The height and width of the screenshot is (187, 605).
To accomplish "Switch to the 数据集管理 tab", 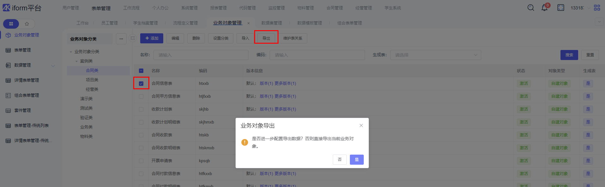I will (272, 23).
